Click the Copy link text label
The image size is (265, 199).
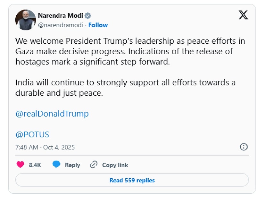coord(115,165)
